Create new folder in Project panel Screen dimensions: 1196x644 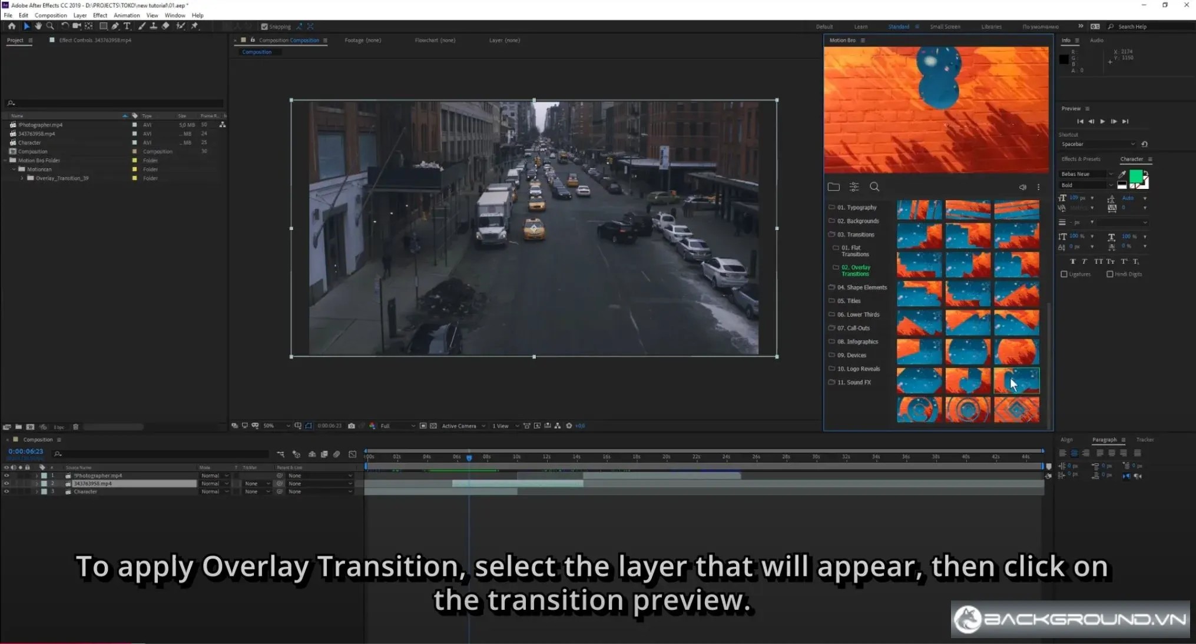point(18,427)
